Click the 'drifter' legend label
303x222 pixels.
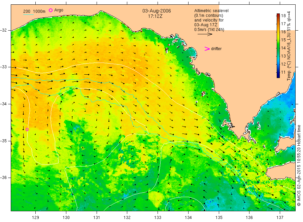point(216,49)
